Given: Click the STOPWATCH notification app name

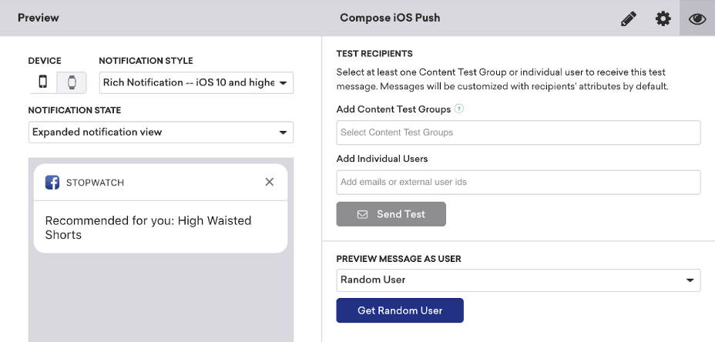Looking at the screenshot, I should point(95,183).
